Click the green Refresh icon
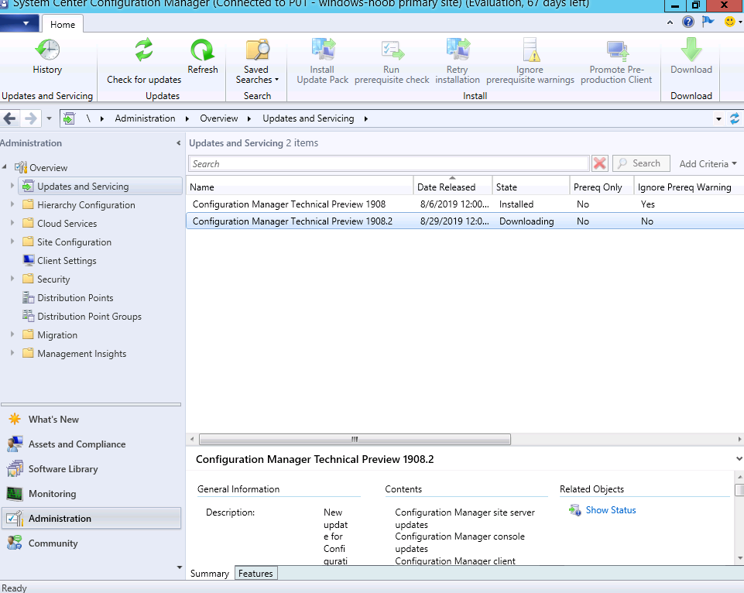The width and height of the screenshot is (744, 593). click(203, 50)
